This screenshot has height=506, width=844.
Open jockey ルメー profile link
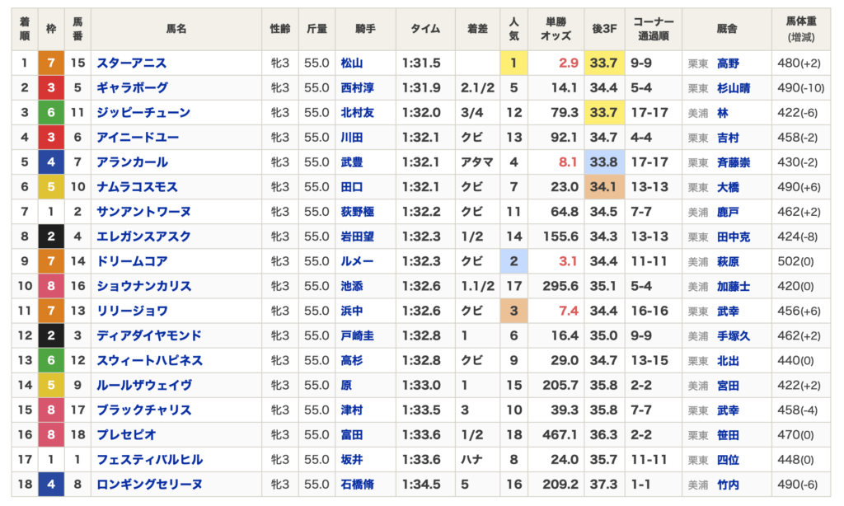(x=357, y=261)
